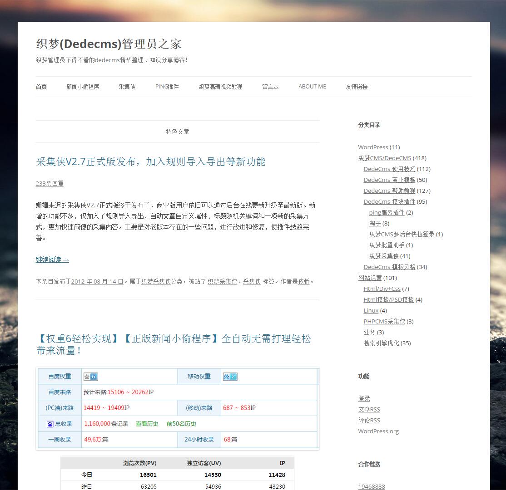
Task: Open the site title 织梦(Dedecms)管理员之家
Action: point(109,44)
